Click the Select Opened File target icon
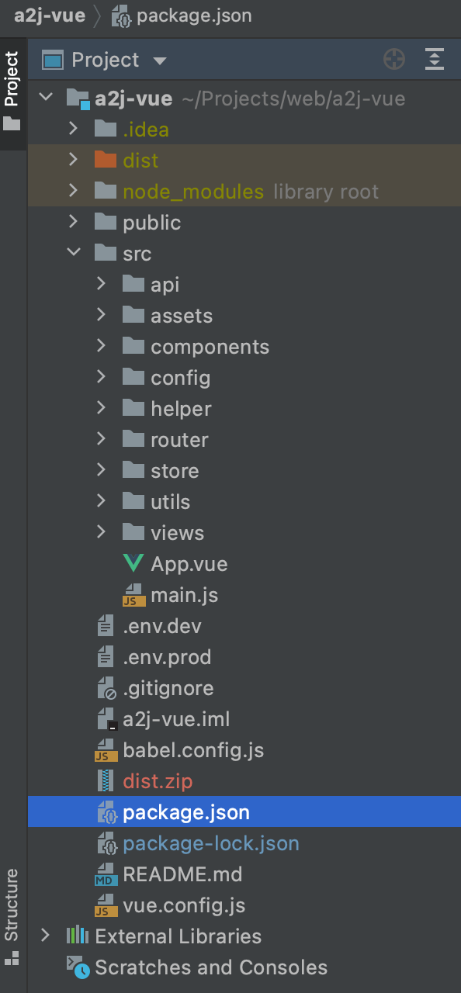The height and width of the screenshot is (993, 461). [394, 60]
